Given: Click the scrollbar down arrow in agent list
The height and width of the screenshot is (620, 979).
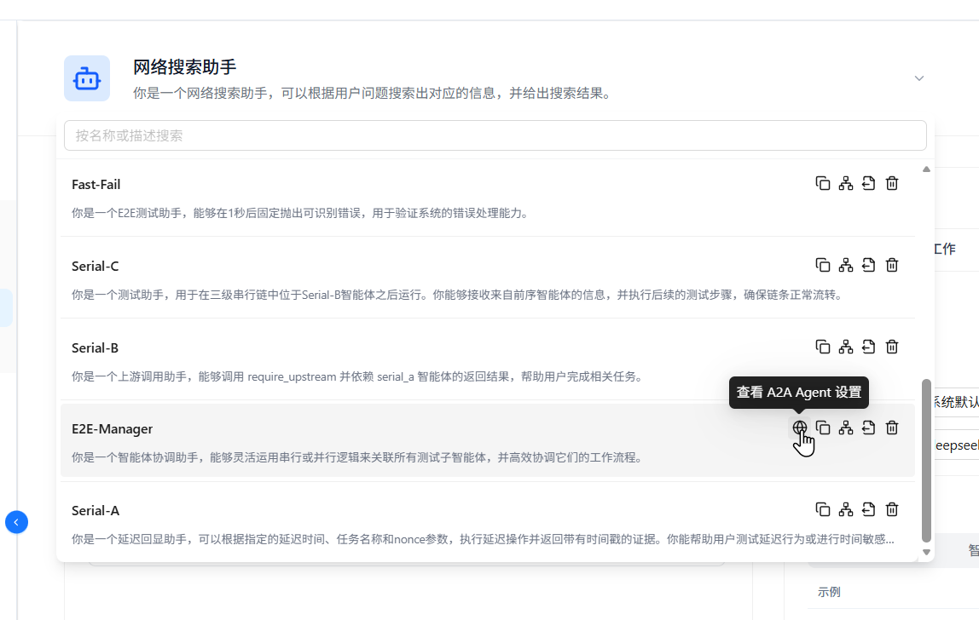Looking at the screenshot, I should coord(926,552).
